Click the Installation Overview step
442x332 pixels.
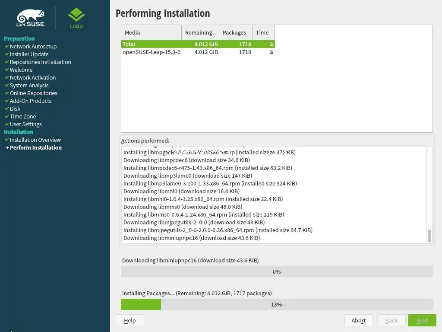[35, 140]
